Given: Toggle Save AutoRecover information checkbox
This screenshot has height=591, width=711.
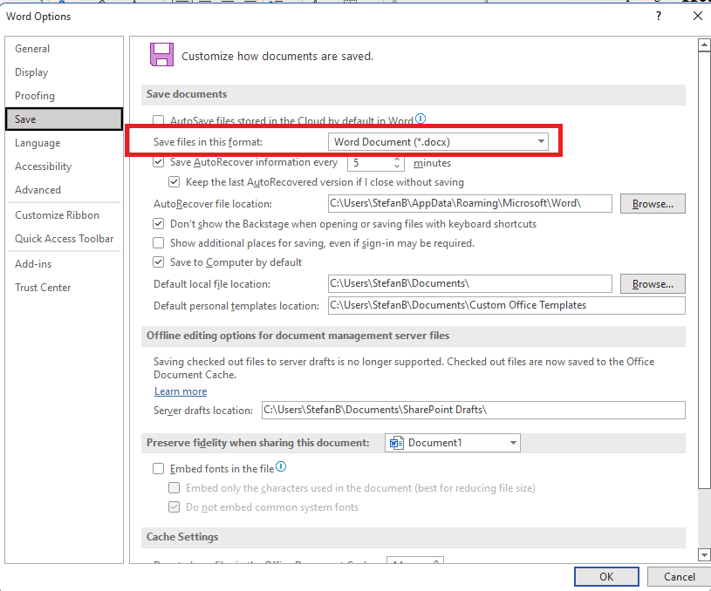Looking at the screenshot, I should [x=158, y=162].
